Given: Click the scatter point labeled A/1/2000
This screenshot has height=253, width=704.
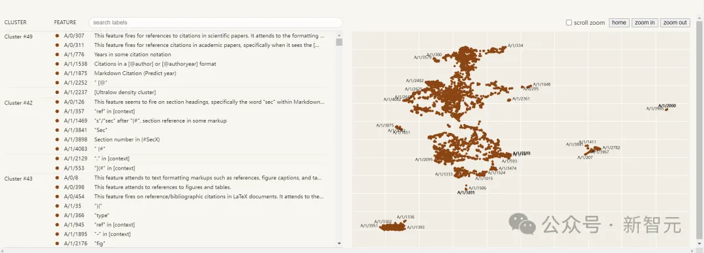Looking at the screenshot, I should (666, 109).
